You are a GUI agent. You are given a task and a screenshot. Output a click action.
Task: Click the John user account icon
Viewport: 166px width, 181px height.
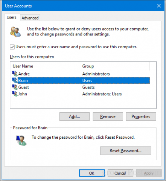click(15, 94)
